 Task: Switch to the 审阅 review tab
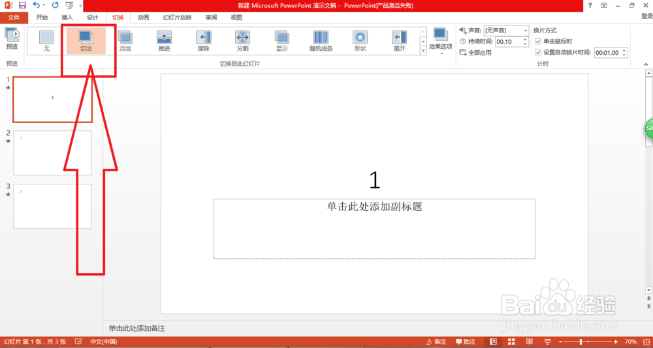[211, 18]
